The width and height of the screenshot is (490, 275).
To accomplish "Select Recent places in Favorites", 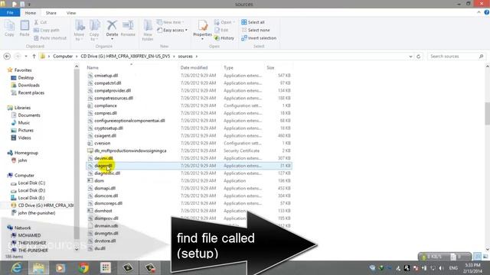I will 31,92.
